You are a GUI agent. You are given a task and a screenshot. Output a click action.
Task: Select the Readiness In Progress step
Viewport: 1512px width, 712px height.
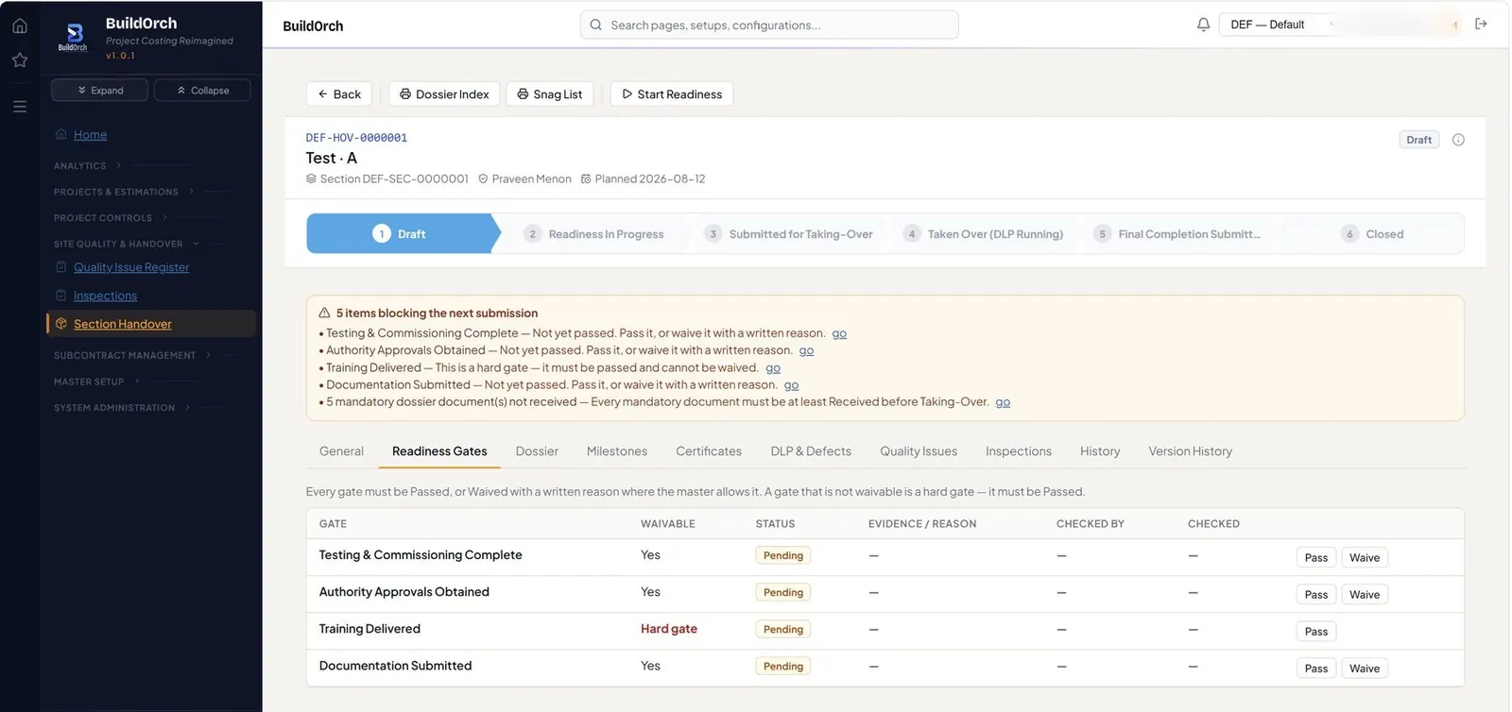[x=594, y=234]
